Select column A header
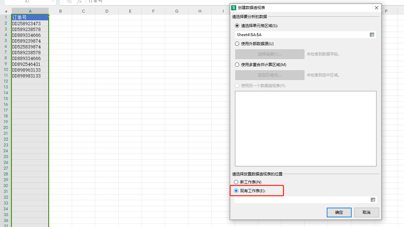 [30, 11]
